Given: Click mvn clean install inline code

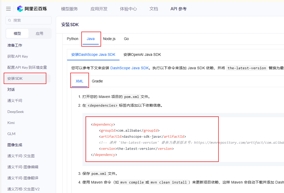Looking at the screenshot, I should [169, 182].
